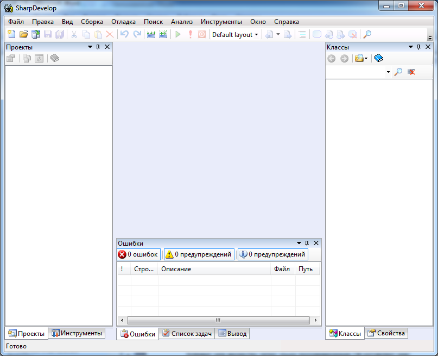Click the Find magnifier icon in main toolbar
This screenshot has width=438, height=356.
click(x=367, y=34)
